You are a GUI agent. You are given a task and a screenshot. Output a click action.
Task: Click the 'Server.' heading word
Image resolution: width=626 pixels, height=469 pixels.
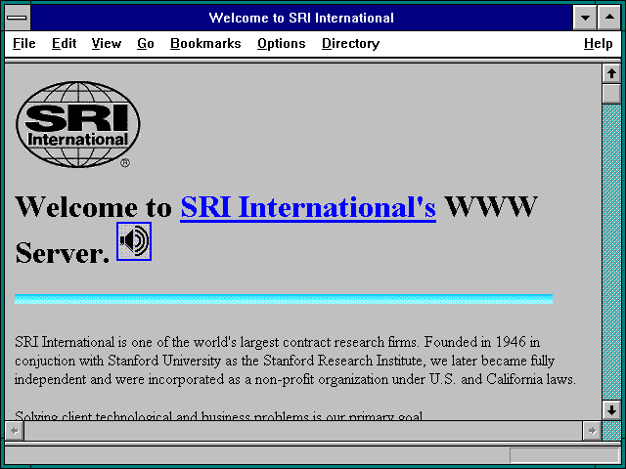(x=63, y=253)
